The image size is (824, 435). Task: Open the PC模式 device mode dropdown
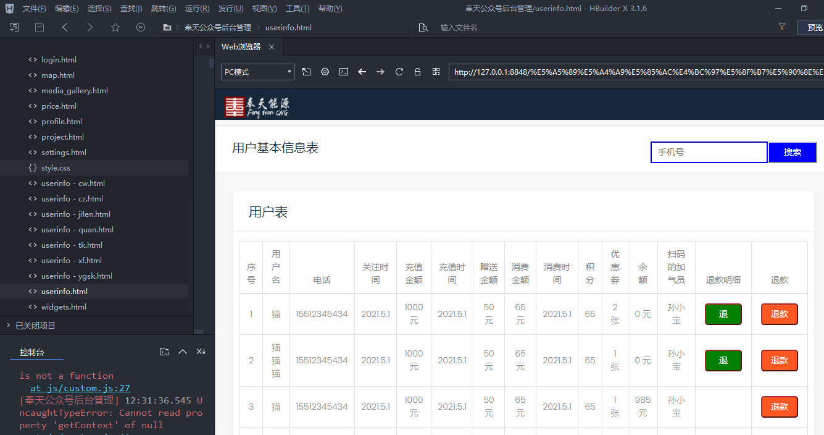tap(258, 72)
